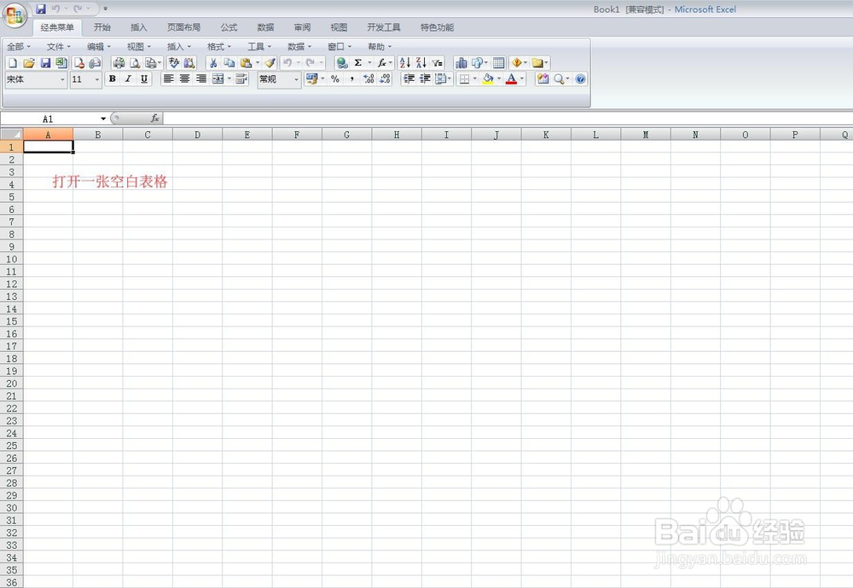Click inside the formula bar input
Screen dimensions: 853x588
click(x=508, y=118)
